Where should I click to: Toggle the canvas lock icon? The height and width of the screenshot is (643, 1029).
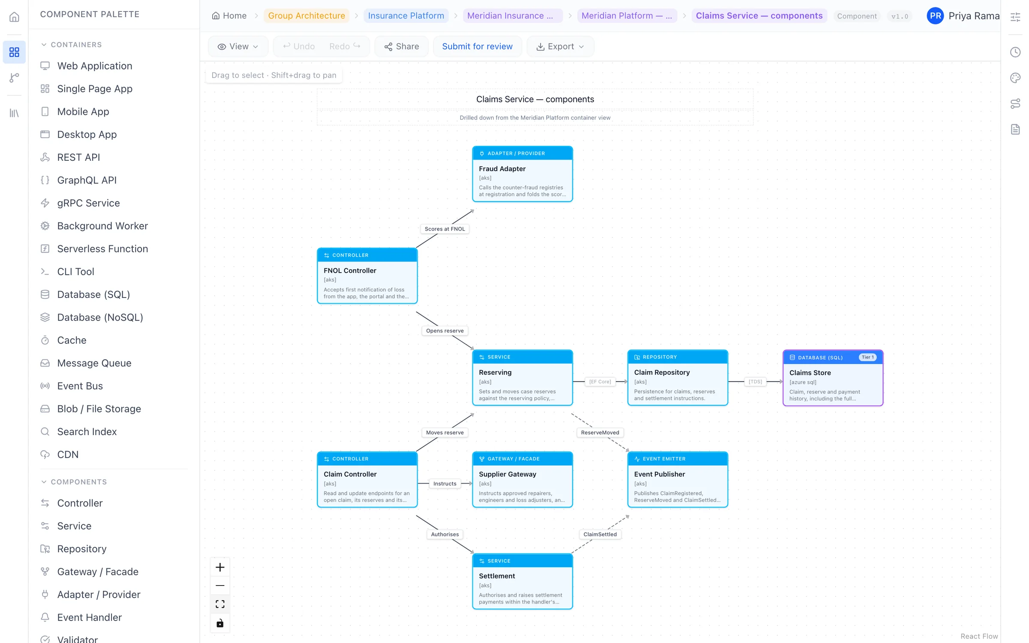[220, 623]
